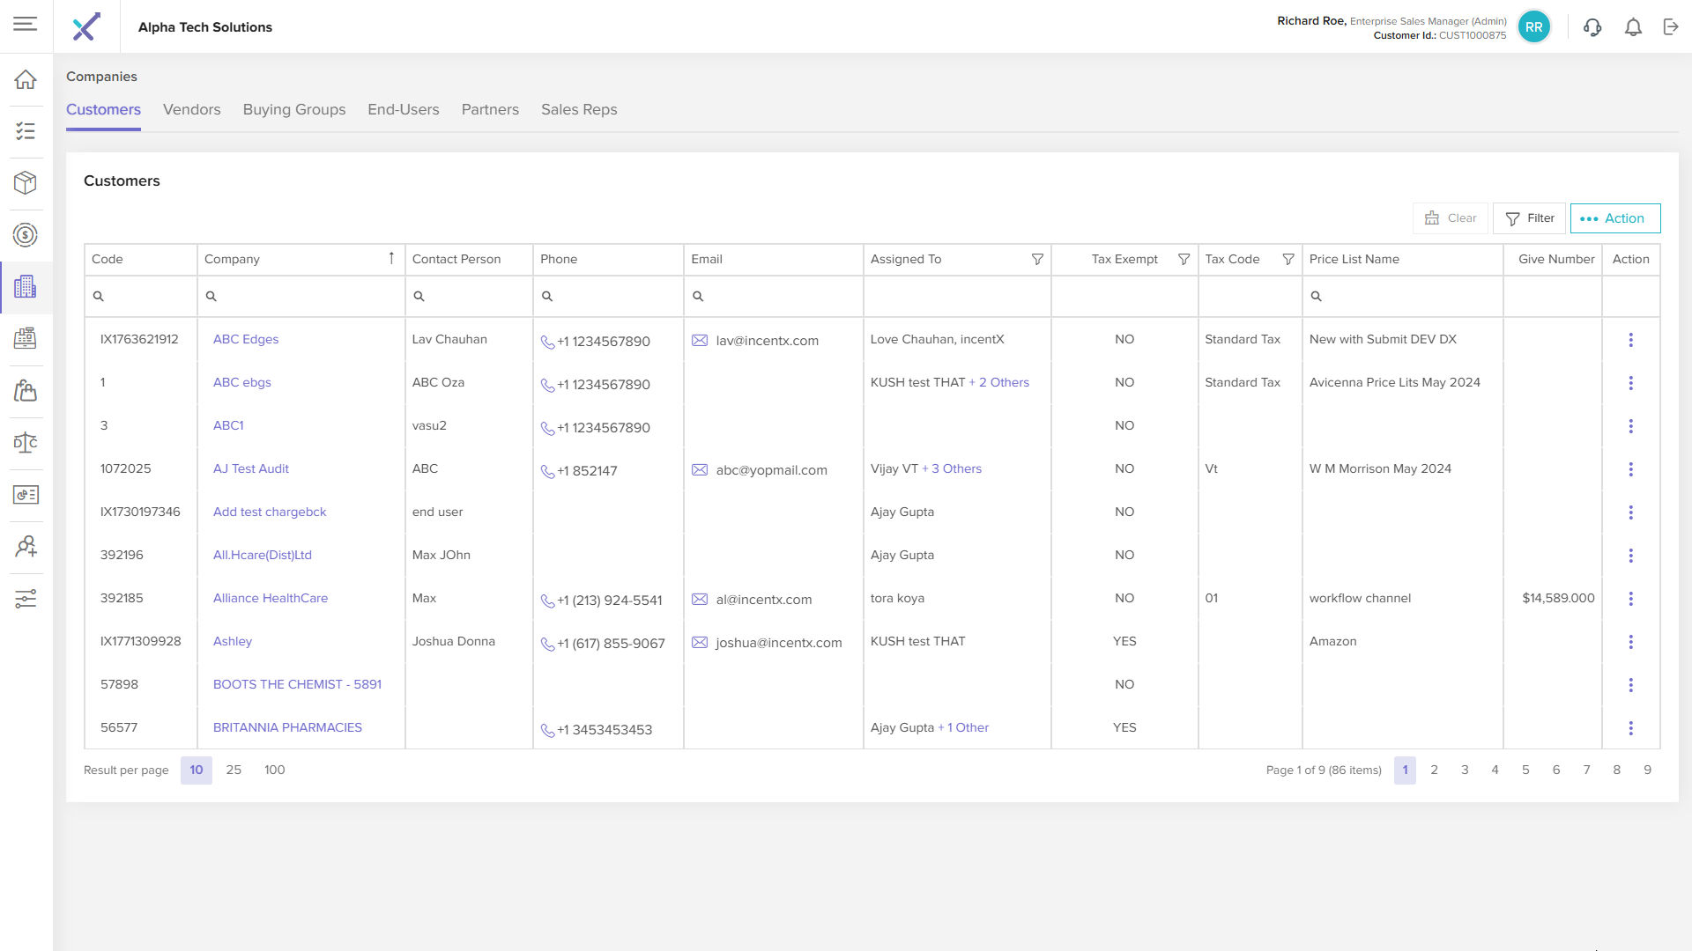The image size is (1692, 951).
Task: Open the sliders settings sidebar icon
Action: click(26, 599)
